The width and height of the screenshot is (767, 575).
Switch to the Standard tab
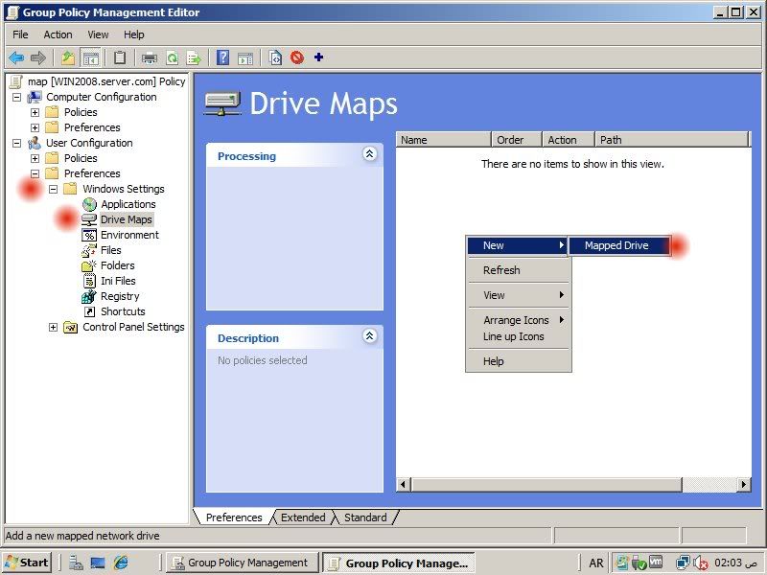[365, 517]
